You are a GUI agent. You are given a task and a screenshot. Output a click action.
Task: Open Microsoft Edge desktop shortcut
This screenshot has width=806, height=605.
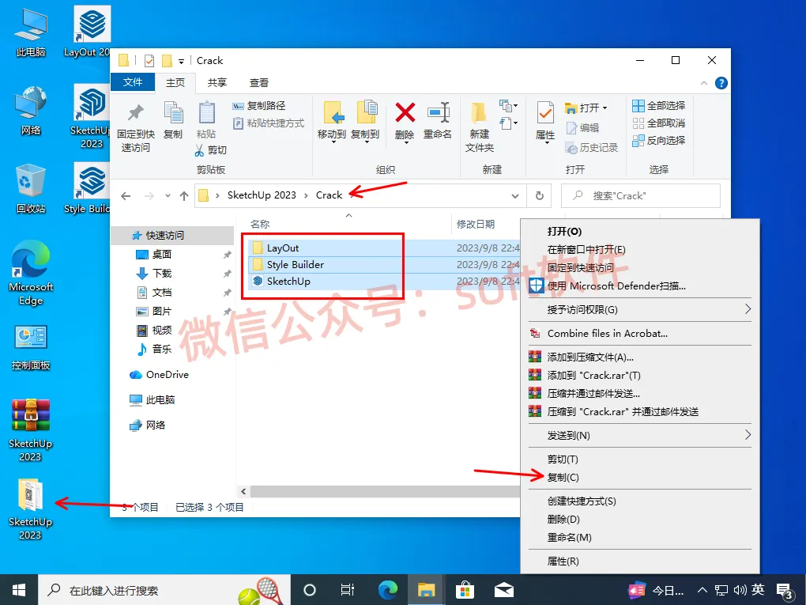[31, 273]
